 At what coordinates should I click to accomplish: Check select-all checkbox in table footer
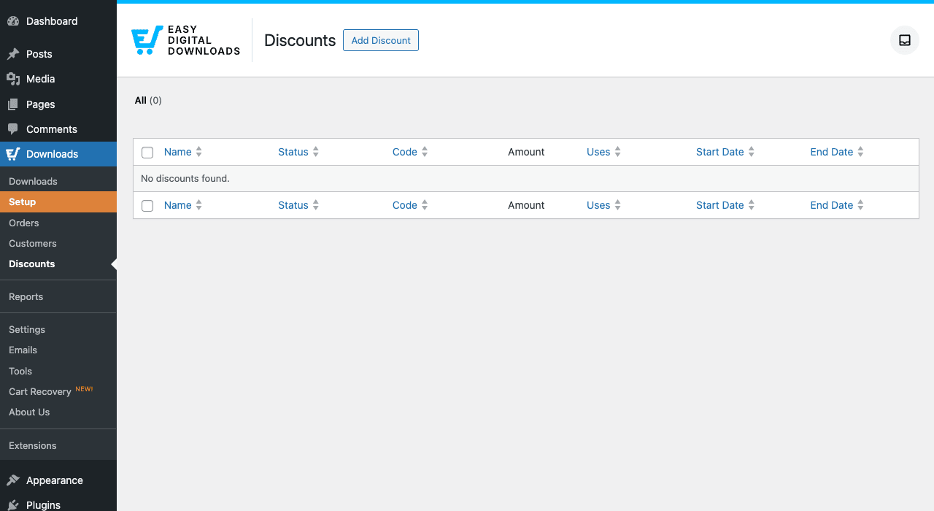pos(147,206)
